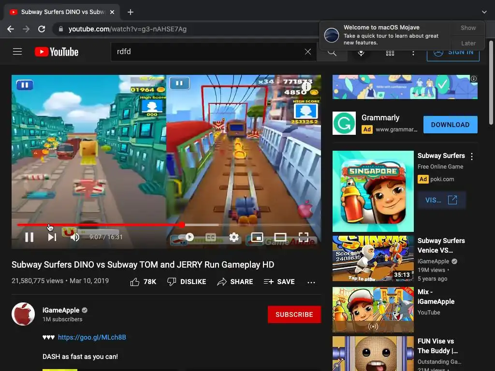495x371 pixels.
Task: Click the Sign In button
Action: (x=453, y=54)
